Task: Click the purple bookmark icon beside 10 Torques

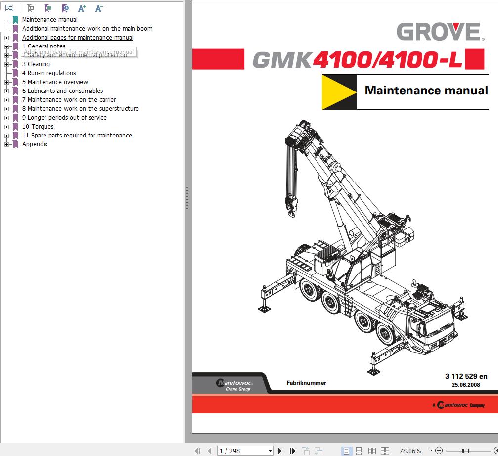Action: [15, 127]
